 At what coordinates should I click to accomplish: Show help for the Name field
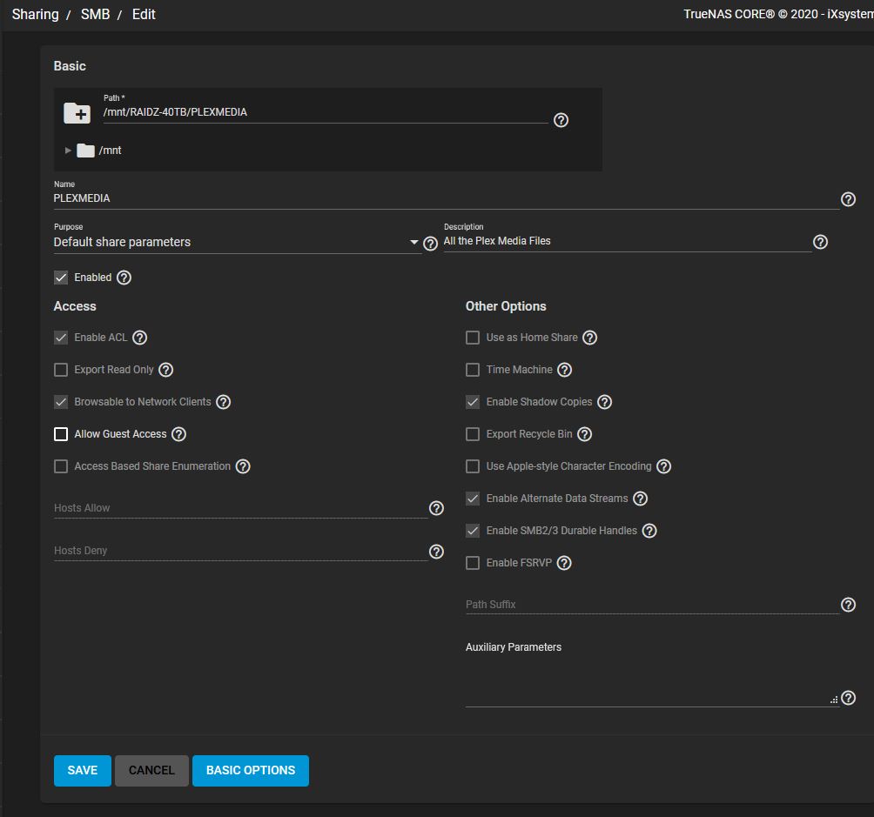848,199
